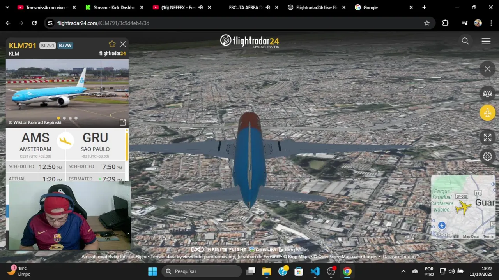Viewport: 499px width, 280px height.
Task: Close the Transmissão ao vivo tab
Action: coord(74,7)
